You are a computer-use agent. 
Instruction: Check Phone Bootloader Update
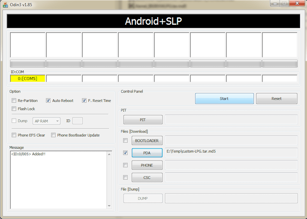[53, 135]
